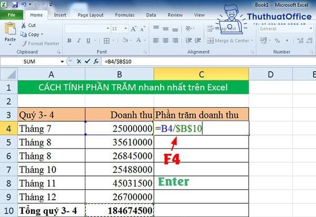Click Bottom Align icon
The width and height of the screenshot is (316, 217).
coord(175,29)
